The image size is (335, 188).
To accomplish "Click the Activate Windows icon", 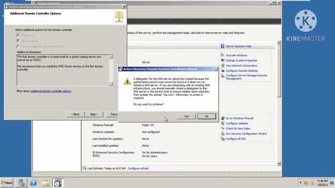I will [x=222, y=55].
